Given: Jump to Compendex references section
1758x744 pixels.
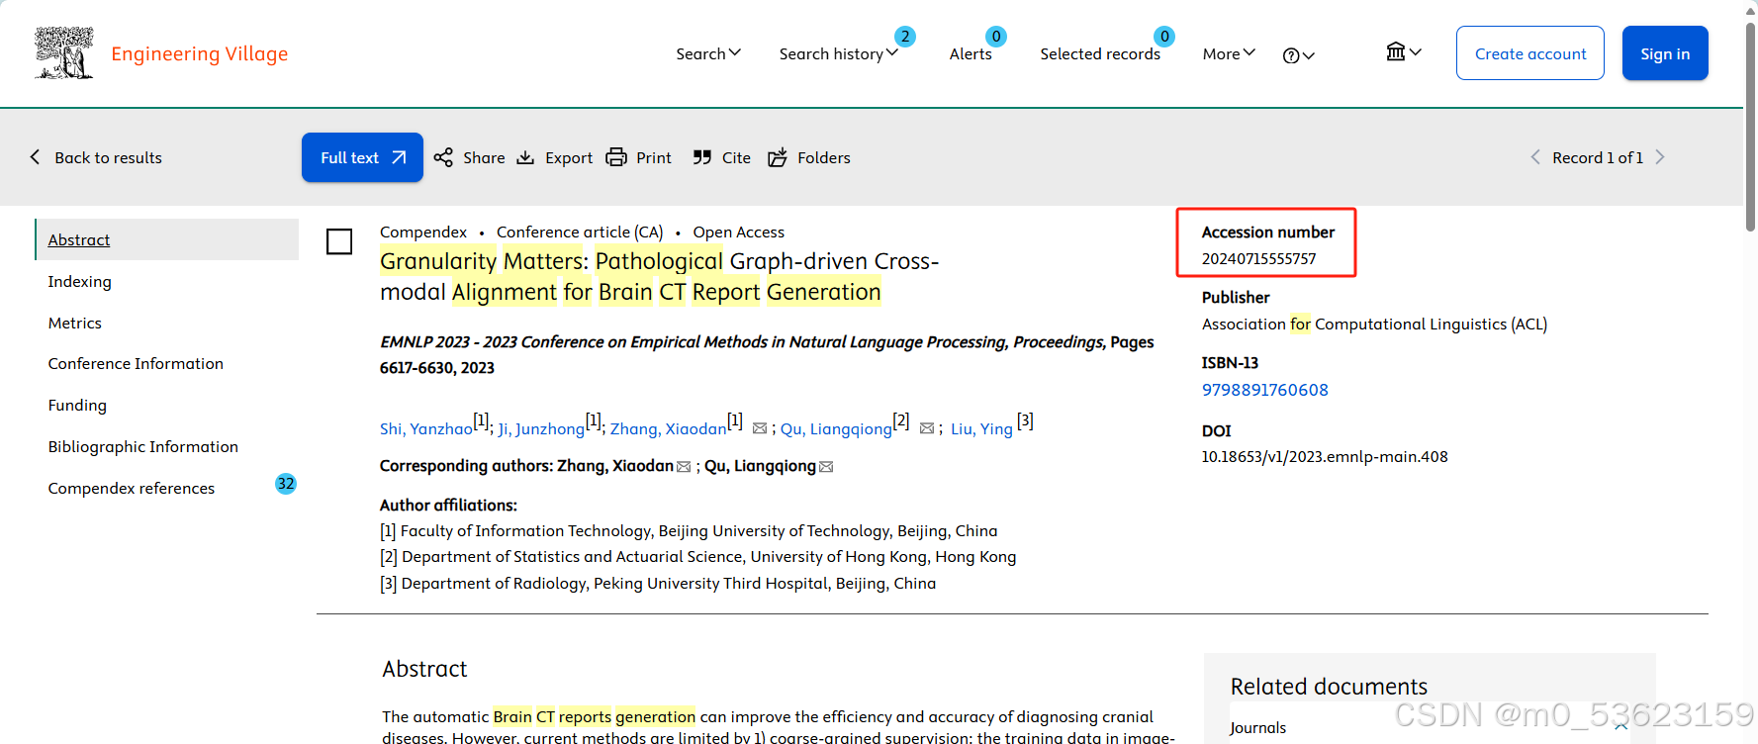Looking at the screenshot, I should tap(131, 488).
